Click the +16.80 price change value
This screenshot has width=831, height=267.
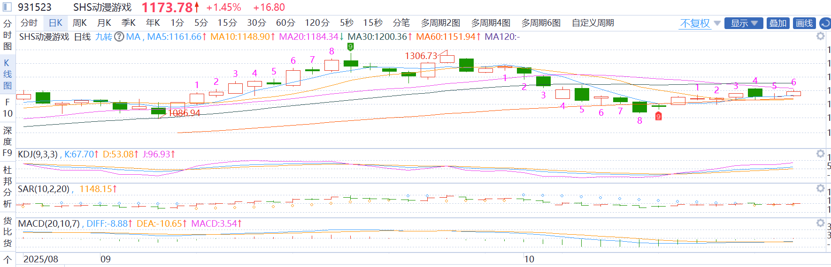[x=269, y=7]
